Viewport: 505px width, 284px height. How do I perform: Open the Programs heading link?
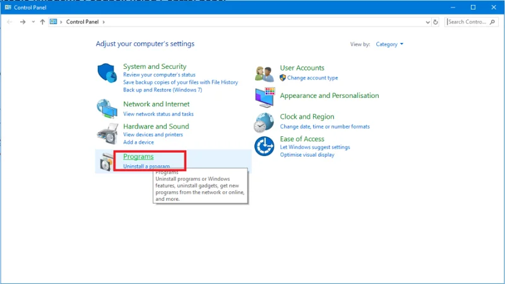pos(138,157)
